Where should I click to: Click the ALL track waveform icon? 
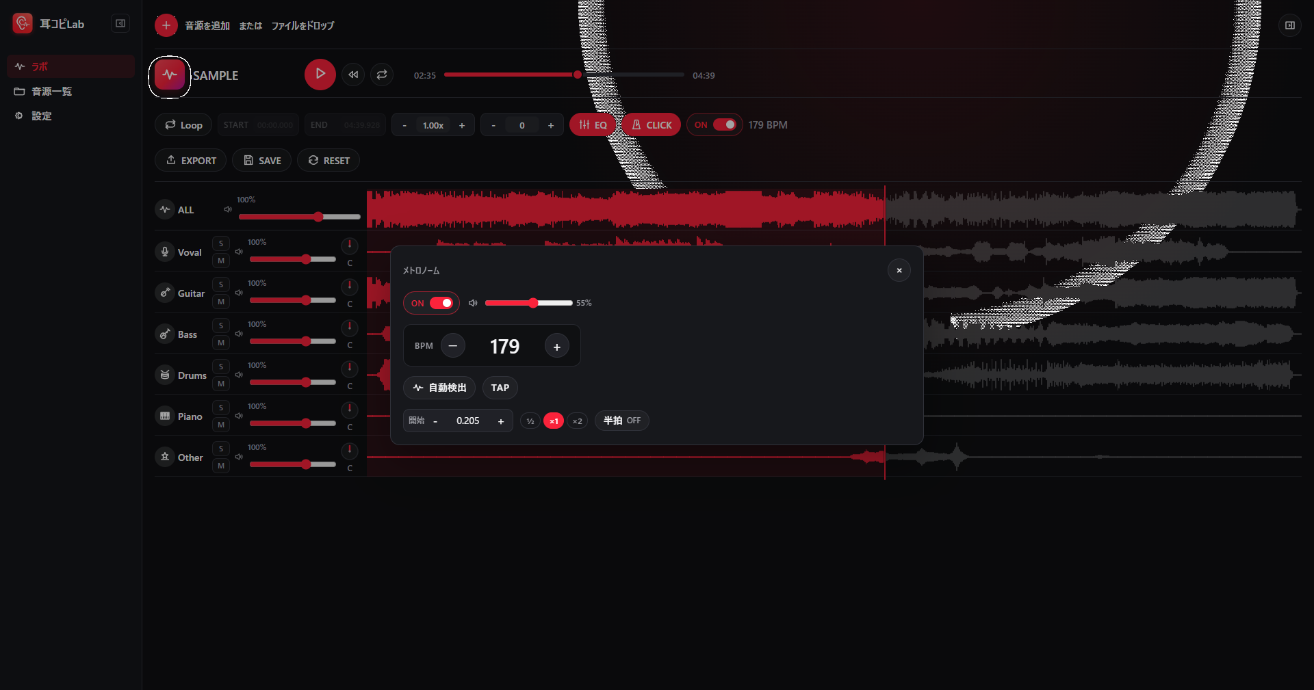[165, 209]
